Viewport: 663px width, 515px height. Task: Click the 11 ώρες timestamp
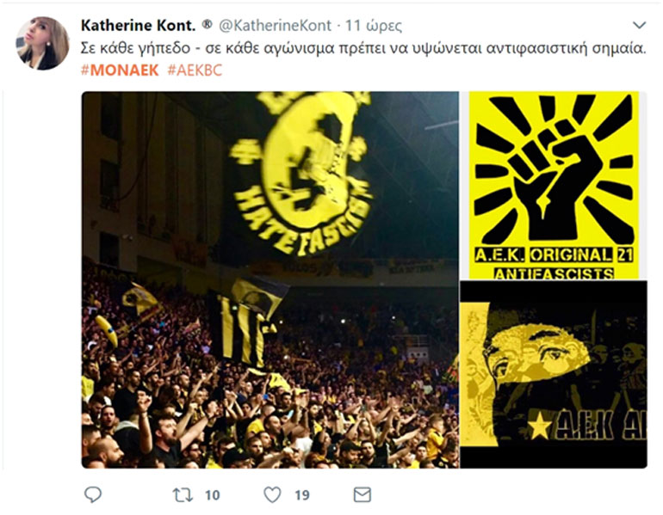pos(374,26)
